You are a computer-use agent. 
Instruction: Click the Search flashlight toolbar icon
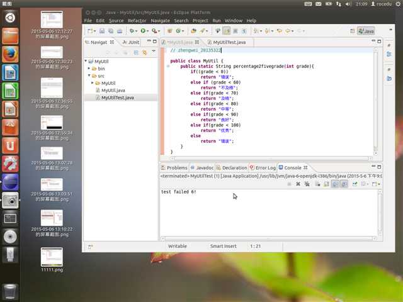(203, 31)
